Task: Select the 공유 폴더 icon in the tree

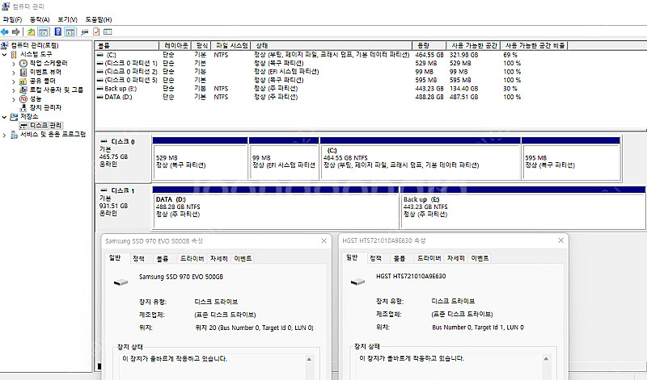Action: [x=23, y=81]
